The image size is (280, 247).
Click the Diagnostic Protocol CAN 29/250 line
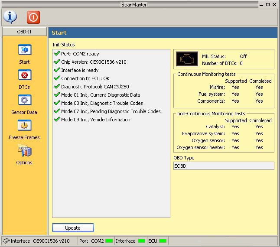coord(94,87)
